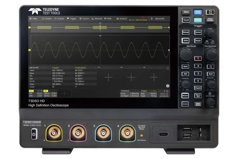Open the C1 channel descriptor box
Viewport: 238px width, 159px height.
tap(35, 93)
